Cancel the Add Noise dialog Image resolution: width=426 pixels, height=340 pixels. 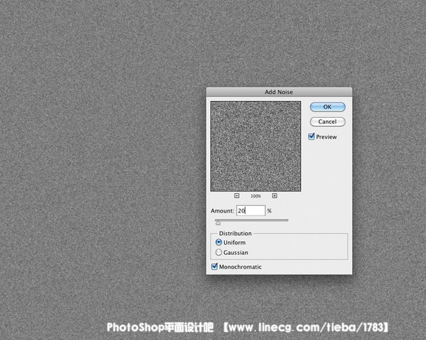coord(327,121)
